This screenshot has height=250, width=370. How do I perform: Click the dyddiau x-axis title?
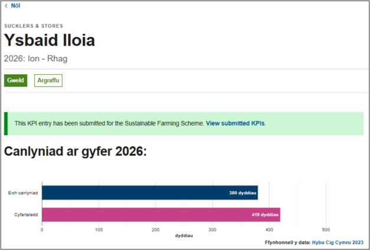tap(185, 236)
